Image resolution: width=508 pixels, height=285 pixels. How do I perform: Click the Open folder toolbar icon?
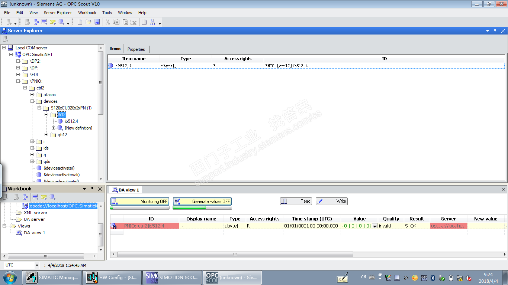(88, 22)
